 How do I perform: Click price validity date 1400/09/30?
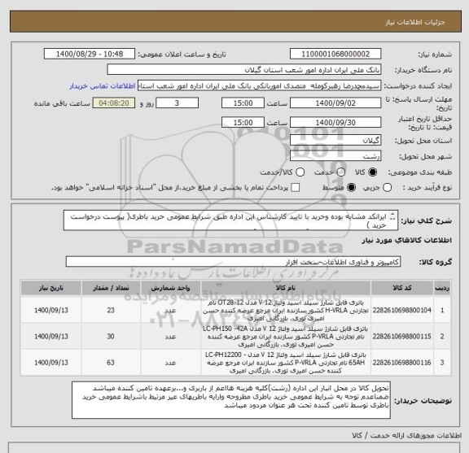pos(335,123)
